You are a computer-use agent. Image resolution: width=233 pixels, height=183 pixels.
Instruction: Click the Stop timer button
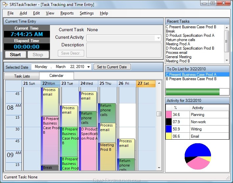coord(38,55)
